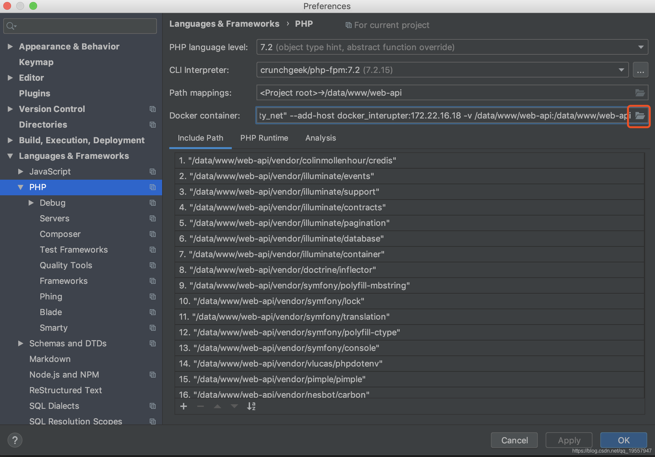Select include path doctrine/inflector row
The width and height of the screenshot is (655, 457).
coord(410,270)
